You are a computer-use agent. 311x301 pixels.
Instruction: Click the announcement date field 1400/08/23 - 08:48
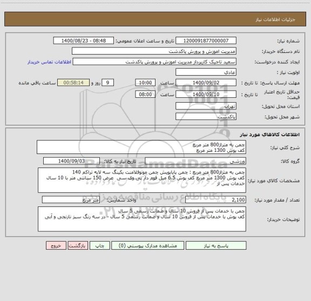(84, 41)
